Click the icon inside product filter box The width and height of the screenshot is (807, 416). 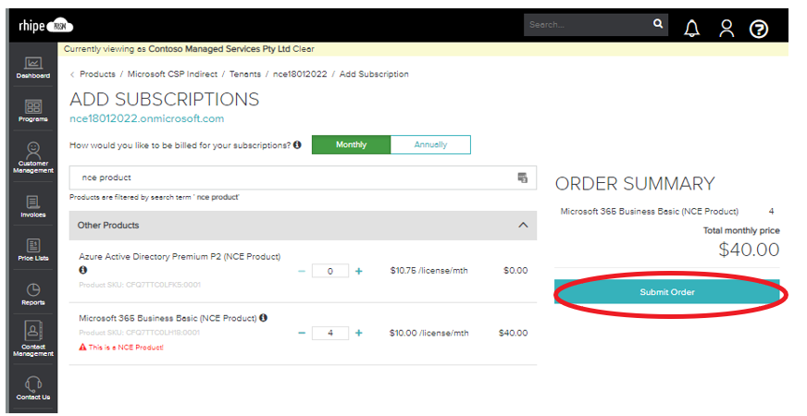pyautogui.click(x=522, y=177)
